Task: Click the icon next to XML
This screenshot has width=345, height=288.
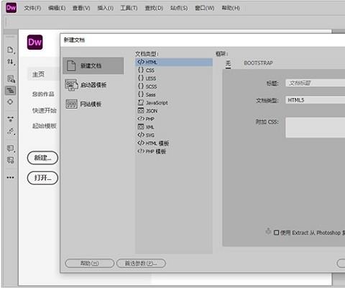Action: point(141,127)
